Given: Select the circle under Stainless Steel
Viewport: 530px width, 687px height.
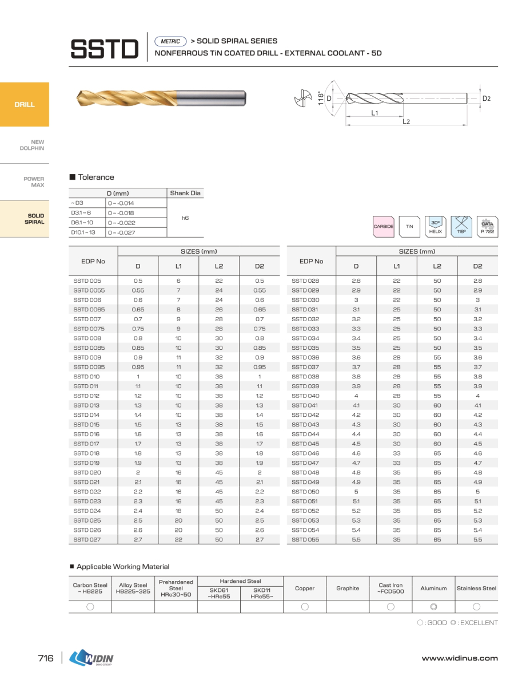Looking at the screenshot, I should [x=476, y=607].
